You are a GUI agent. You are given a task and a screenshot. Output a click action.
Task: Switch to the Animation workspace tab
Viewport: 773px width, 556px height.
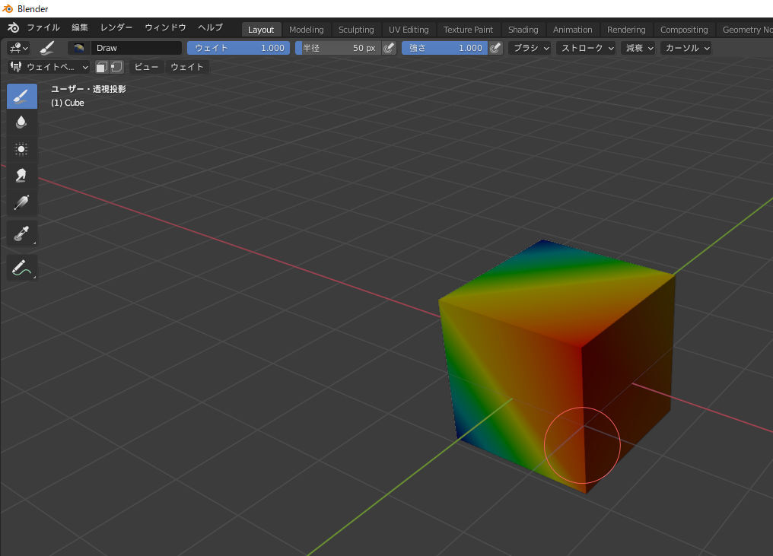[x=572, y=30]
